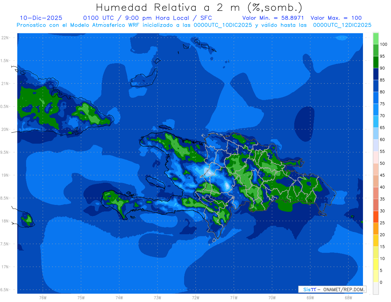Pick the navy 85-90 legend swatch
This screenshot has height=302, width=391.
[376, 74]
